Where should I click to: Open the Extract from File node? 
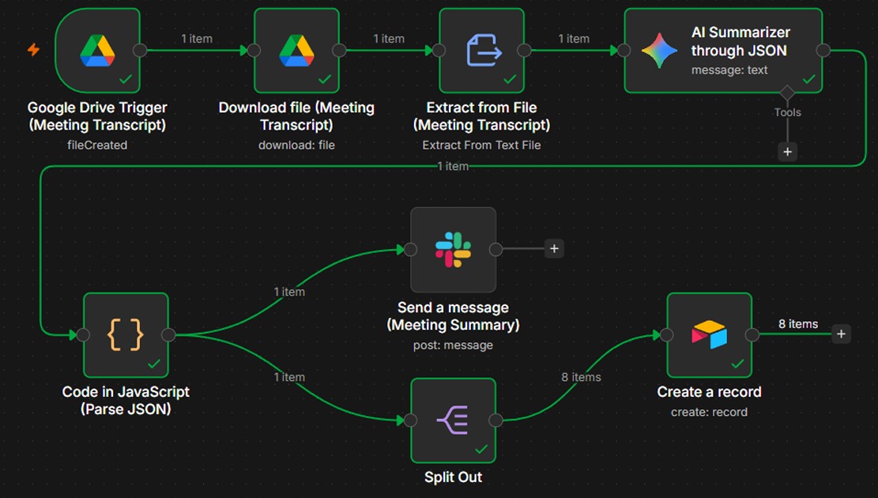[481, 51]
